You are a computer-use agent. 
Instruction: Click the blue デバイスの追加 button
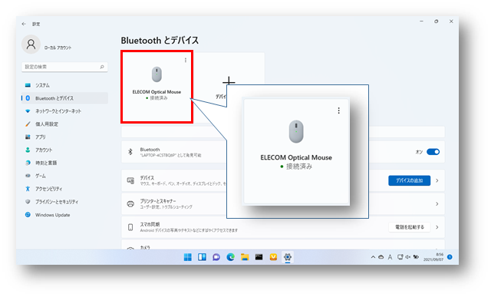tap(409, 180)
